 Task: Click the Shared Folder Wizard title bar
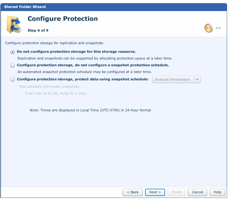(114, 7)
